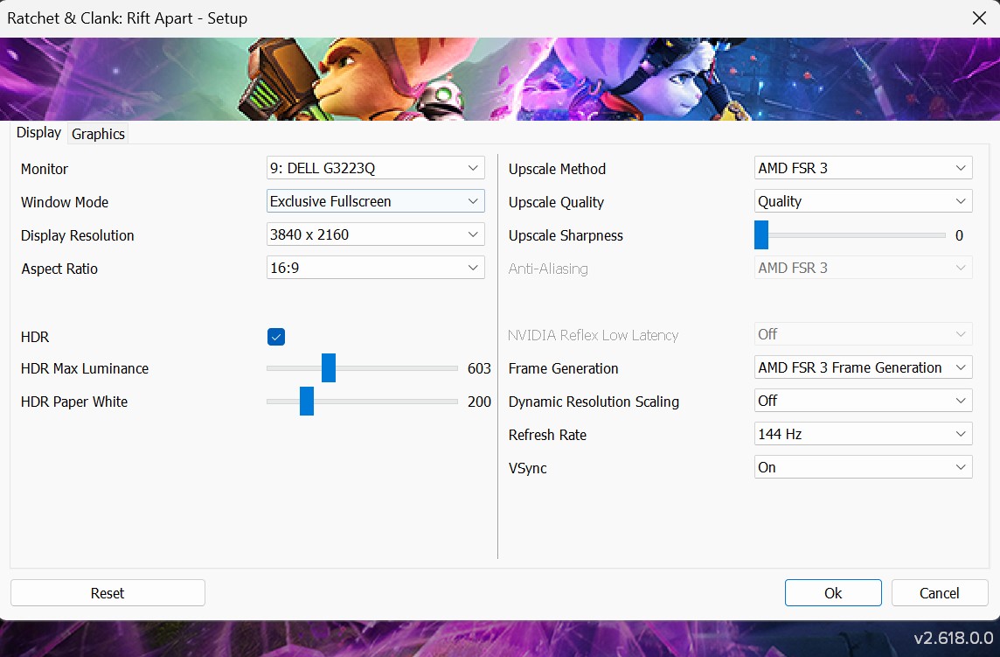Click the Cancel button
The image size is (1000, 657).
[940, 593]
